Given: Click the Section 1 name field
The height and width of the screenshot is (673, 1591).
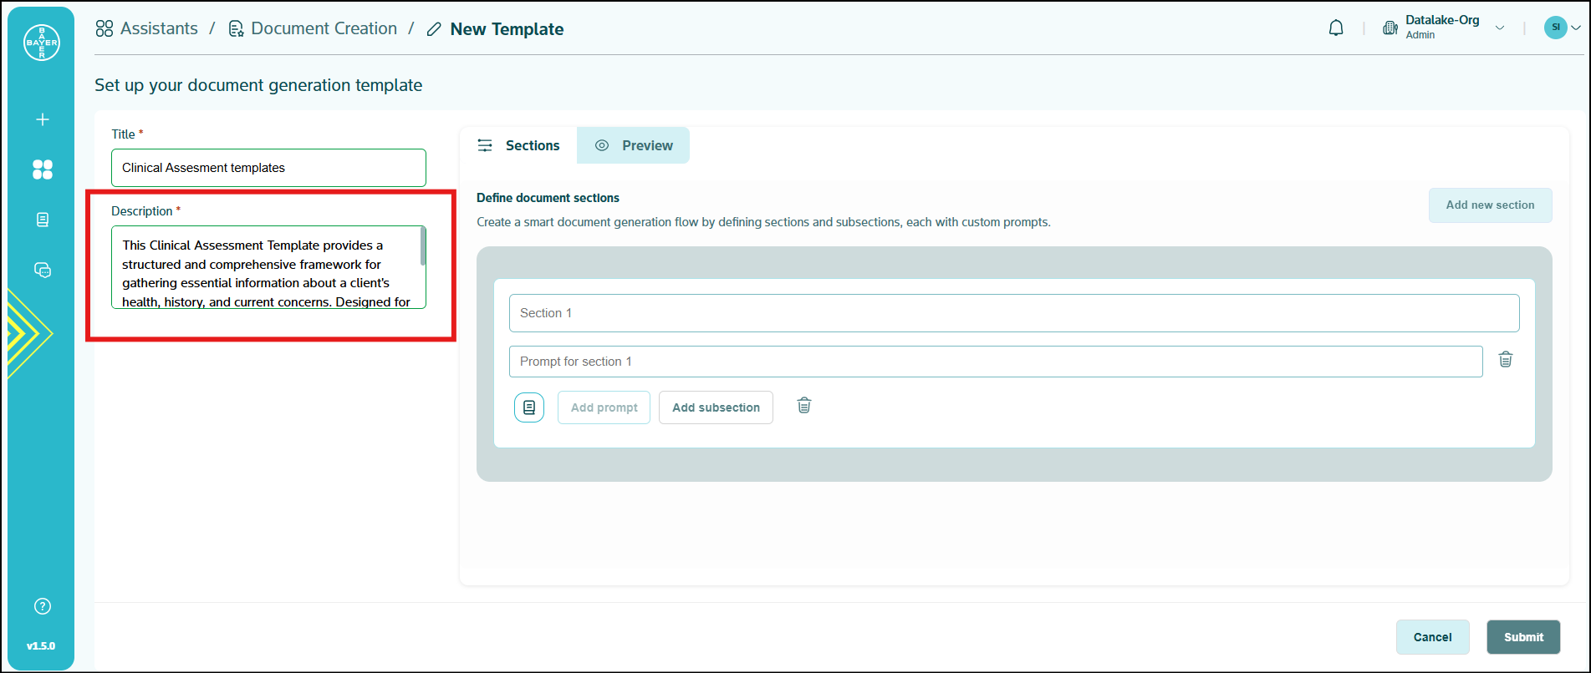Looking at the screenshot, I should [1013, 313].
